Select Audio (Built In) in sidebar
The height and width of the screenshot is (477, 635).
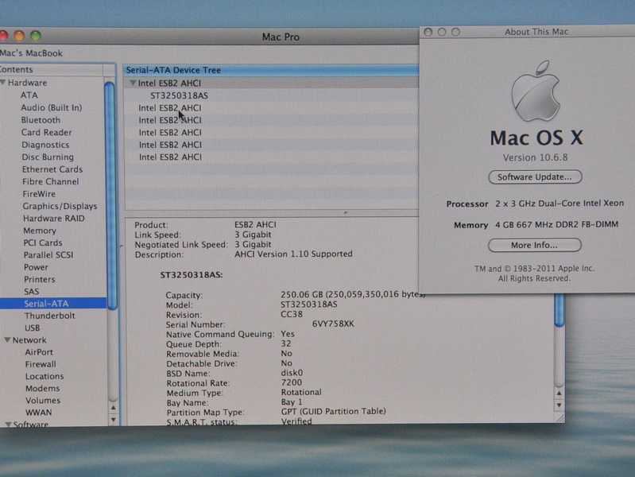point(52,108)
